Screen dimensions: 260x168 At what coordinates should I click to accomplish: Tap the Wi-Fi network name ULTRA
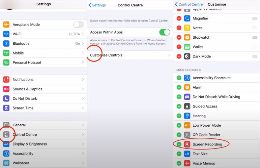coord(74,34)
